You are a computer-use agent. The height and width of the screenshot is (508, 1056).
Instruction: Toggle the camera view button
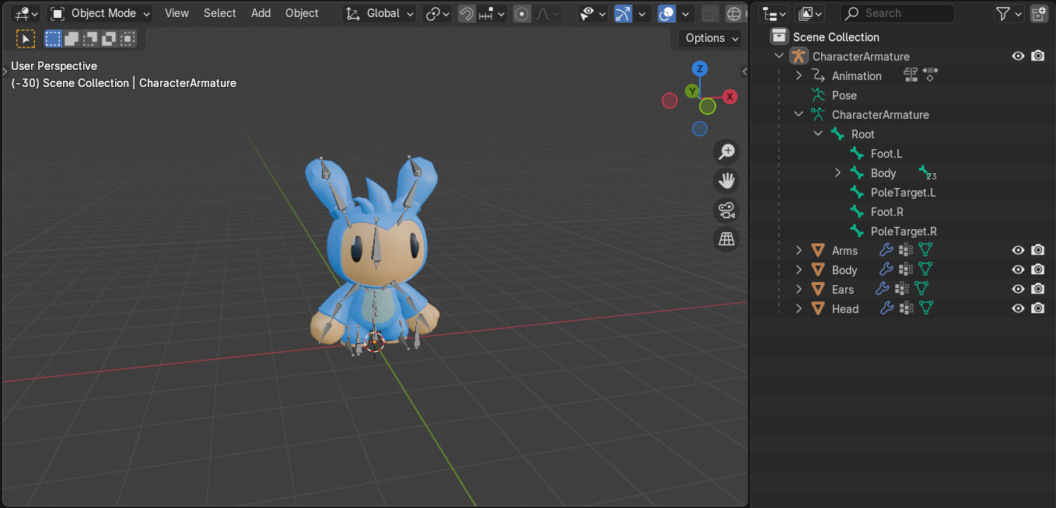(726, 210)
